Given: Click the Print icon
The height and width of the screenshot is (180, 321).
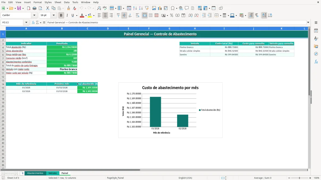Looking at the screenshot, I should coord(35,8).
